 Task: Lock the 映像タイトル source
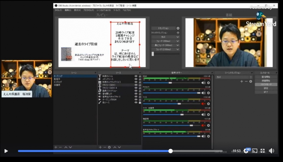[x=140, y=76]
